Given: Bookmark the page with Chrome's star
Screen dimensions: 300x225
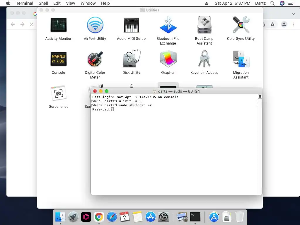Looking at the screenshot, I should click(272, 24).
